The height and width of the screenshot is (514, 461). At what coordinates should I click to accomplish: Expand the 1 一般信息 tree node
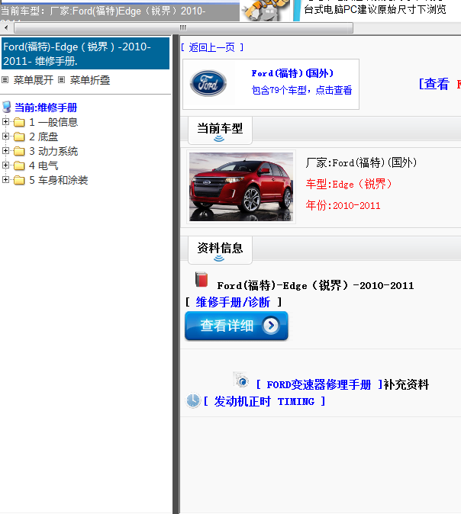point(5,121)
